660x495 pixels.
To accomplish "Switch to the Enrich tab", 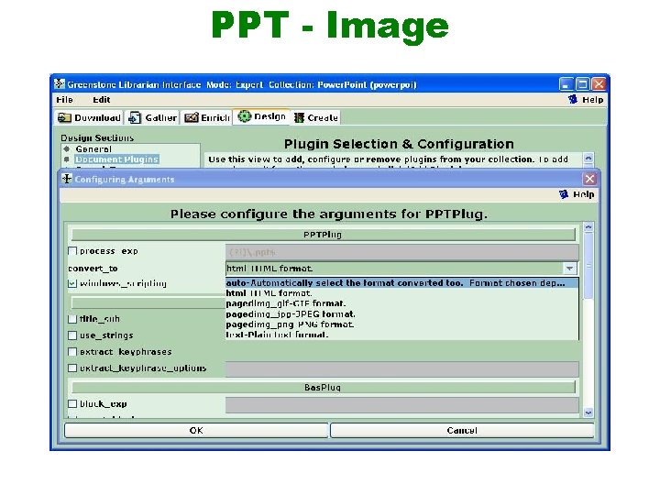I will tap(206, 117).
